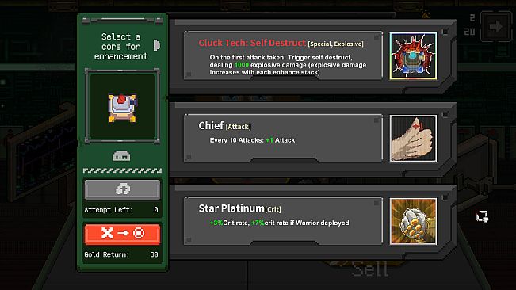Click the red sell for gold button
Viewport: 516px width, 290px height.
[122, 234]
